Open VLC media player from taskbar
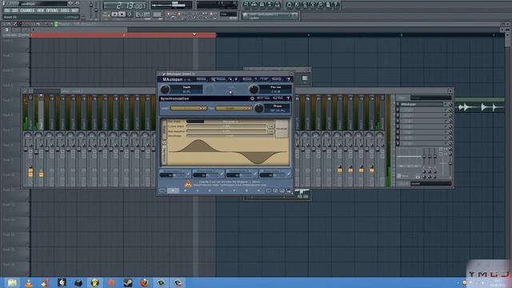 point(29,282)
